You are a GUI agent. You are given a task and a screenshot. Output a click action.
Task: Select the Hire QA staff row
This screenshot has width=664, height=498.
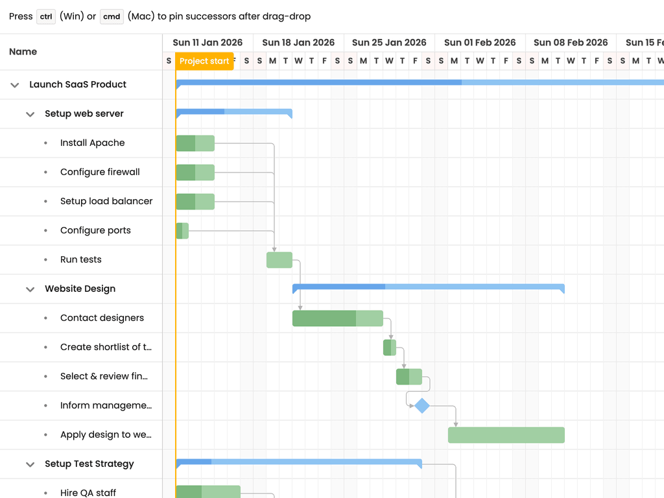(x=81, y=488)
